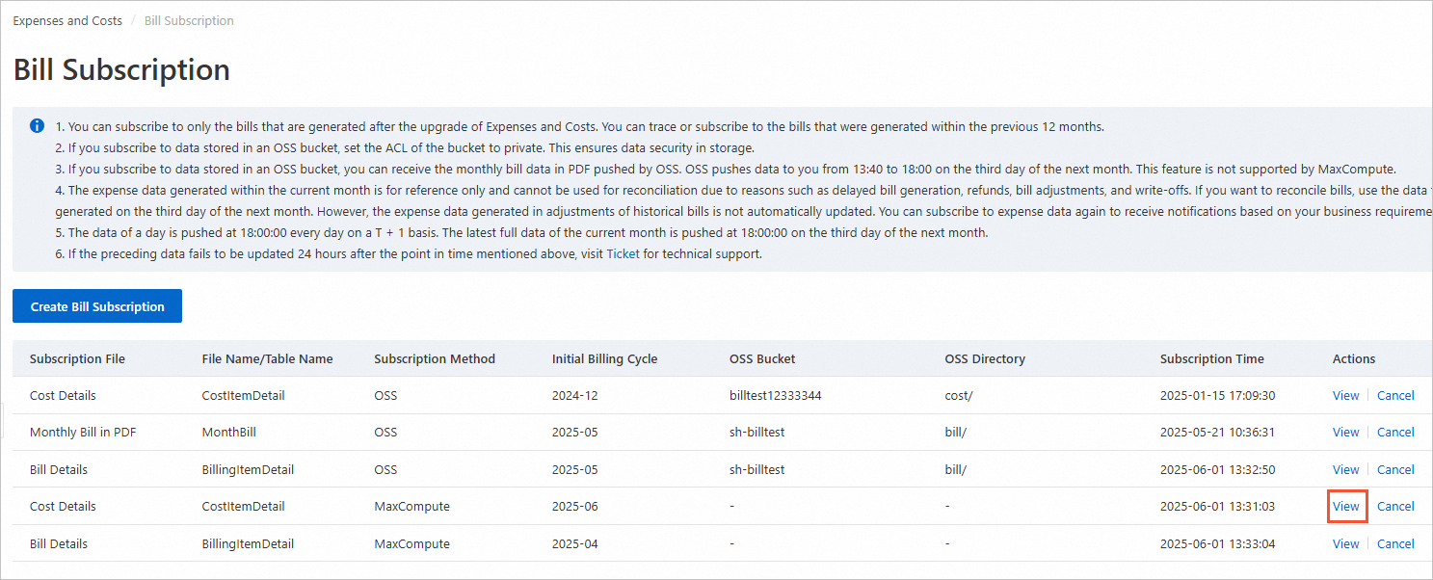Cancel the MaxCompute BillingItemDetail subscription
The image size is (1433, 580).
pyautogui.click(x=1395, y=543)
